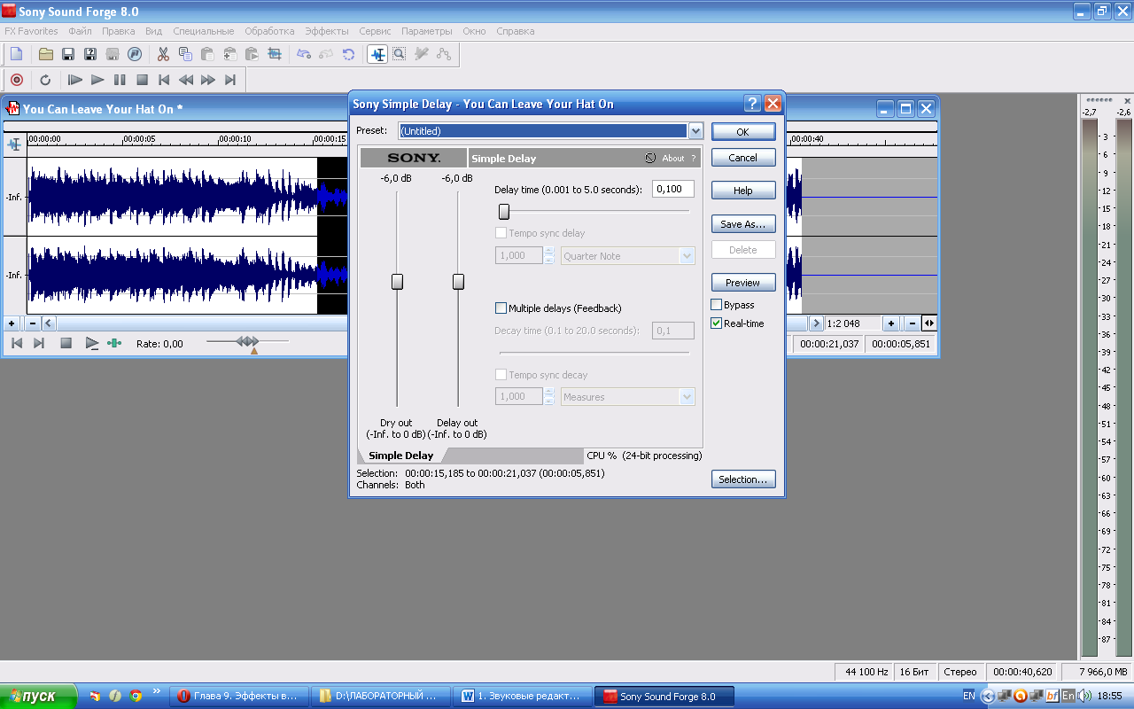Click the Save As... preset button
The height and width of the screenshot is (709, 1134).
743,224
